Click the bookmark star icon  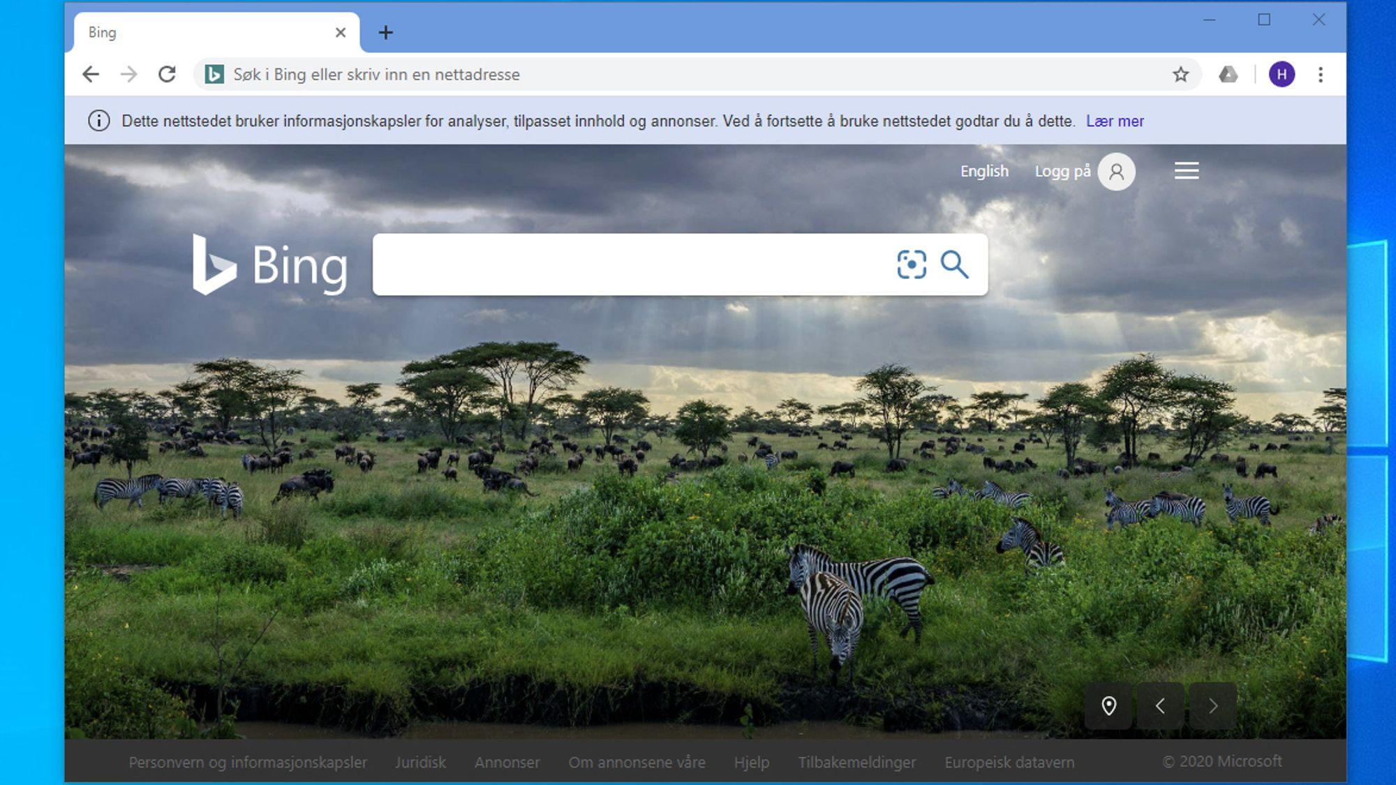click(x=1181, y=75)
